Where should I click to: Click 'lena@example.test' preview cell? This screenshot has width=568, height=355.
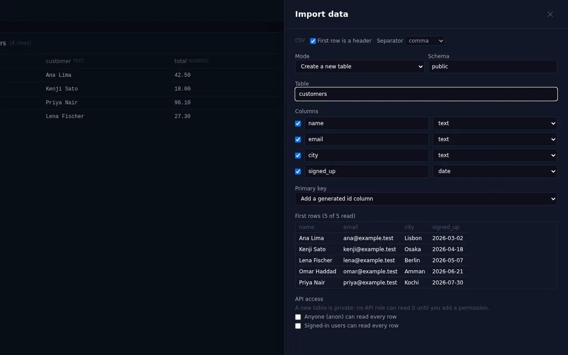point(369,260)
